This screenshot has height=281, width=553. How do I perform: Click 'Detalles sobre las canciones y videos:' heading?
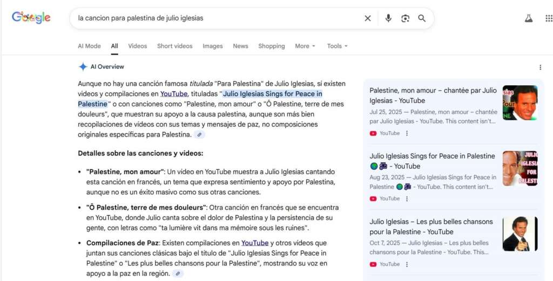[x=140, y=154]
